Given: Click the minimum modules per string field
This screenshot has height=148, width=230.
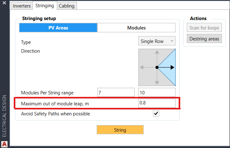Looking at the screenshot, I should coord(116,92).
